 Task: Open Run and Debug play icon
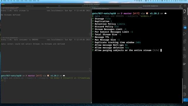click(184, 34)
